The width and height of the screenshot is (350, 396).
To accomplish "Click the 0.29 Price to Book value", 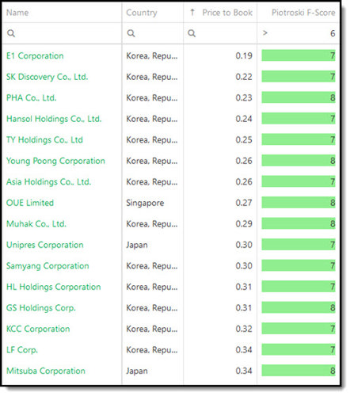I will point(244,224).
